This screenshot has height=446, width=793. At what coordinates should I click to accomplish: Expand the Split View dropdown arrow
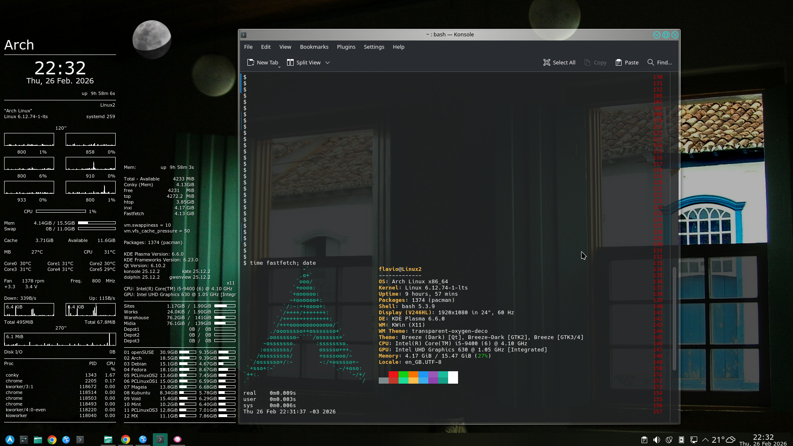[x=328, y=62]
